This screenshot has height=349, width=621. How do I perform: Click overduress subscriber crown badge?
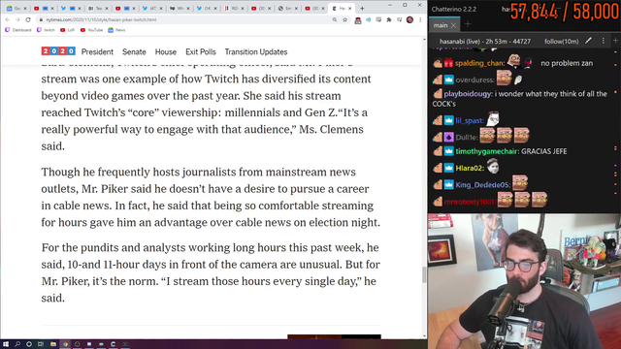(448, 79)
